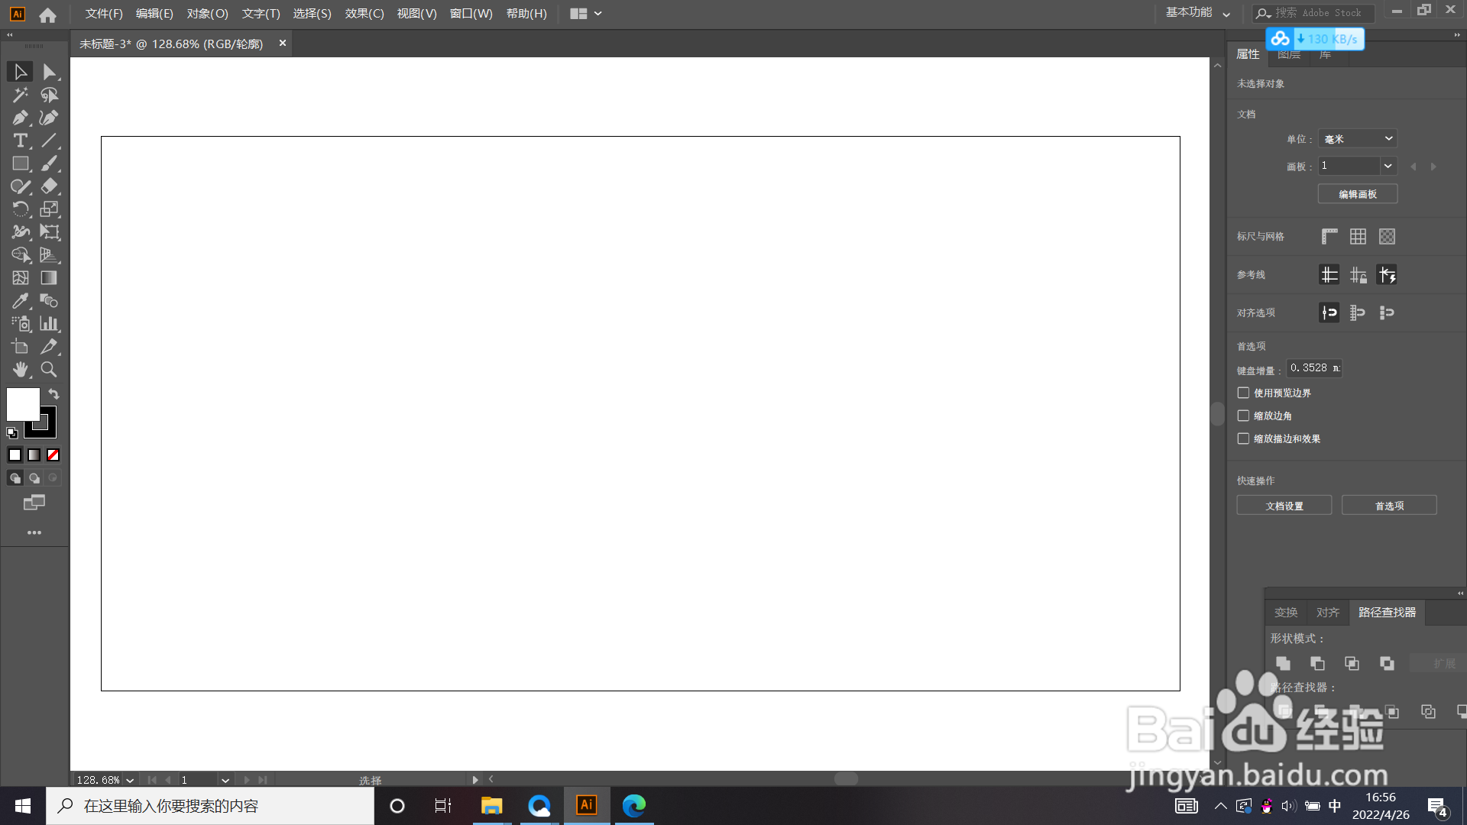Click the 编辑画板 button
1467x825 pixels.
(1358, 194)
